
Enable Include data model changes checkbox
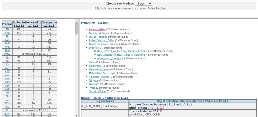tap(94, 8)
